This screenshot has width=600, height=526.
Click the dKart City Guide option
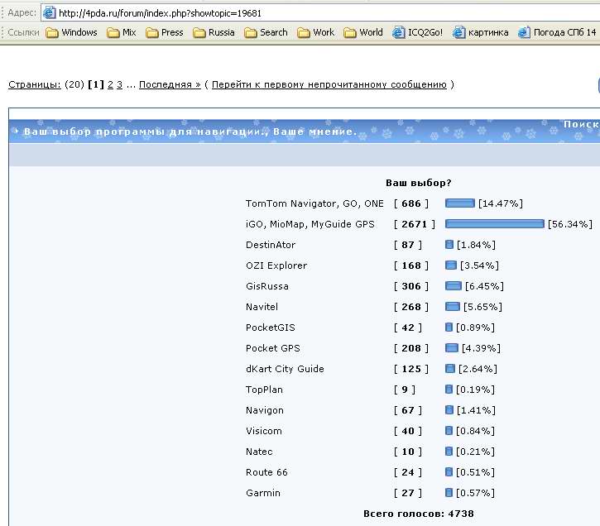pyautogui.click(x=285, y=369)
